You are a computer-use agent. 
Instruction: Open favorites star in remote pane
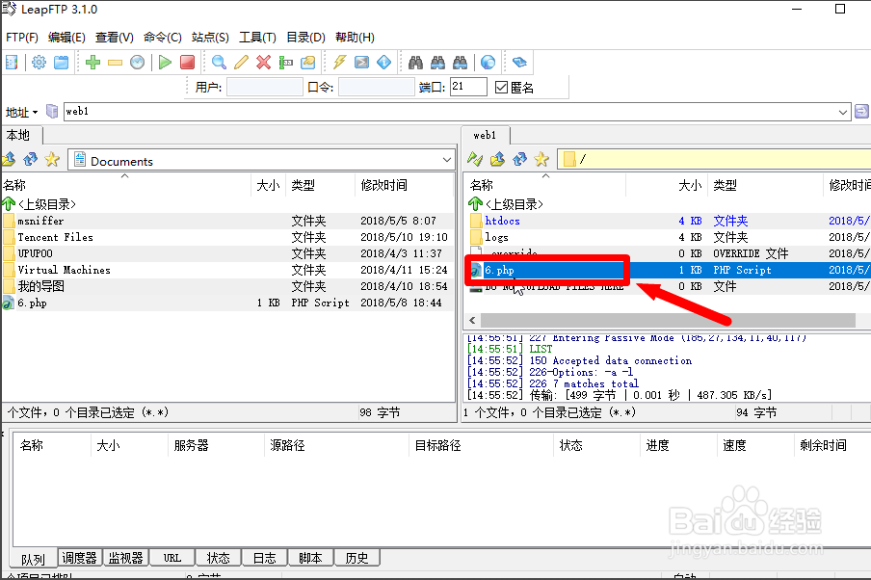542,159
